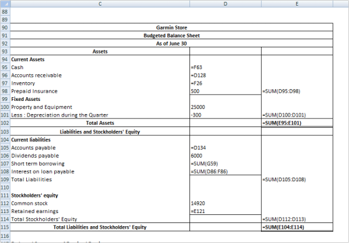This screenshot has height=243, width=349.
Task: Select the Fixed Assets heading
Action: click(x=26, y=99)
